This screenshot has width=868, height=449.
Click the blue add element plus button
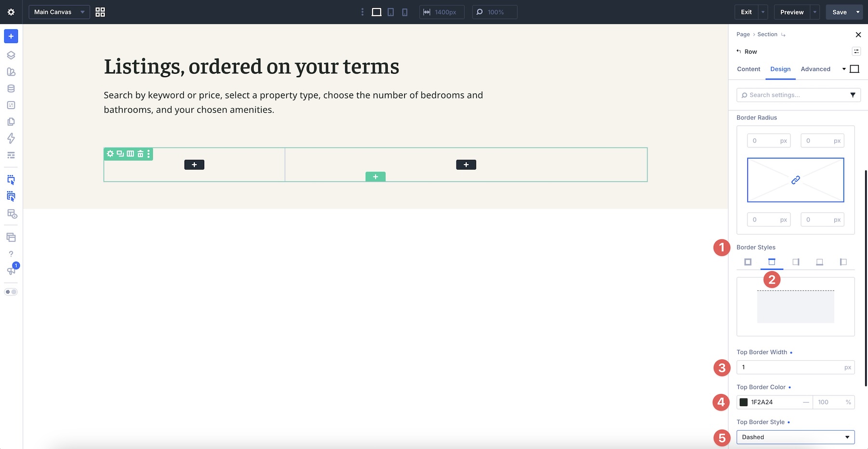point(11,36)
